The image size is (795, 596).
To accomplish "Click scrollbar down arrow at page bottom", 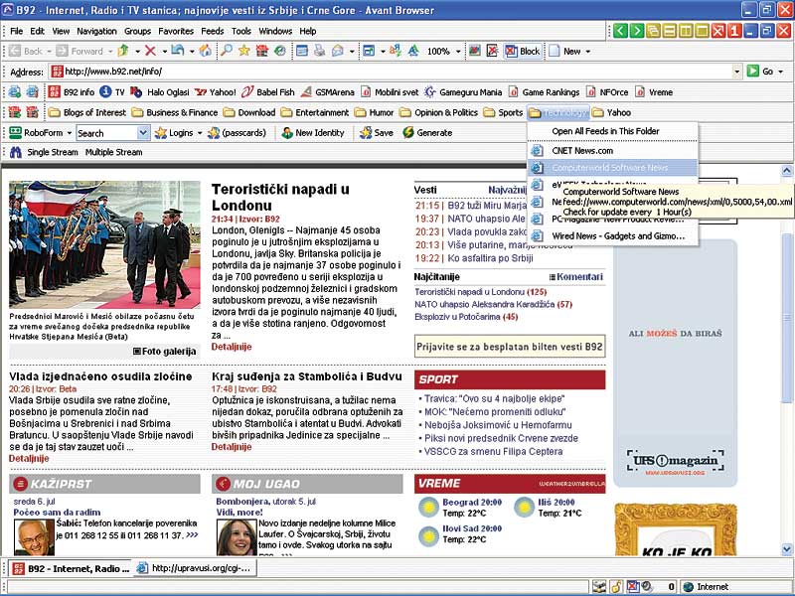I will [786, 548].
